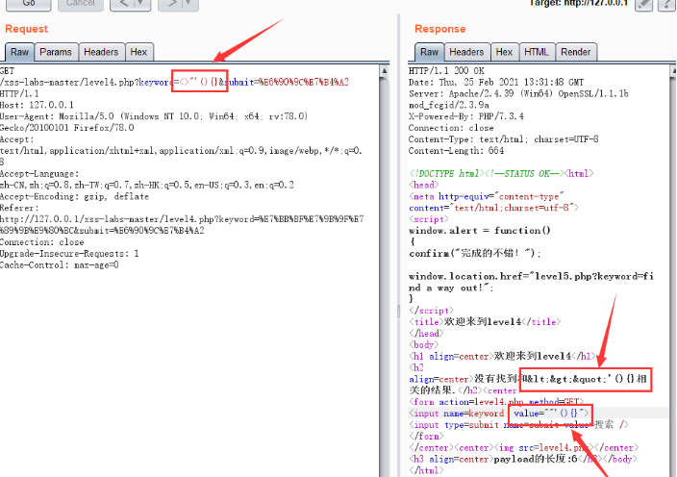Select the Request Raw tab
677x477 pixels.
click(19, 52)
